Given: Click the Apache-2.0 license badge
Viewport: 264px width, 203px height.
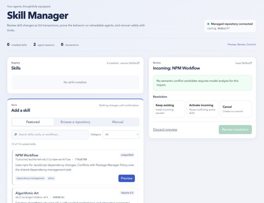Looking at the screenshot, I should [127, 193].
